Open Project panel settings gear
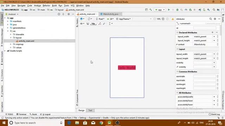 click(x=69, y=14)
